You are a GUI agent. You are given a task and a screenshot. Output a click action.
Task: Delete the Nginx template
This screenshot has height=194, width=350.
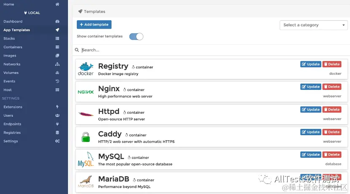point(332,87)
